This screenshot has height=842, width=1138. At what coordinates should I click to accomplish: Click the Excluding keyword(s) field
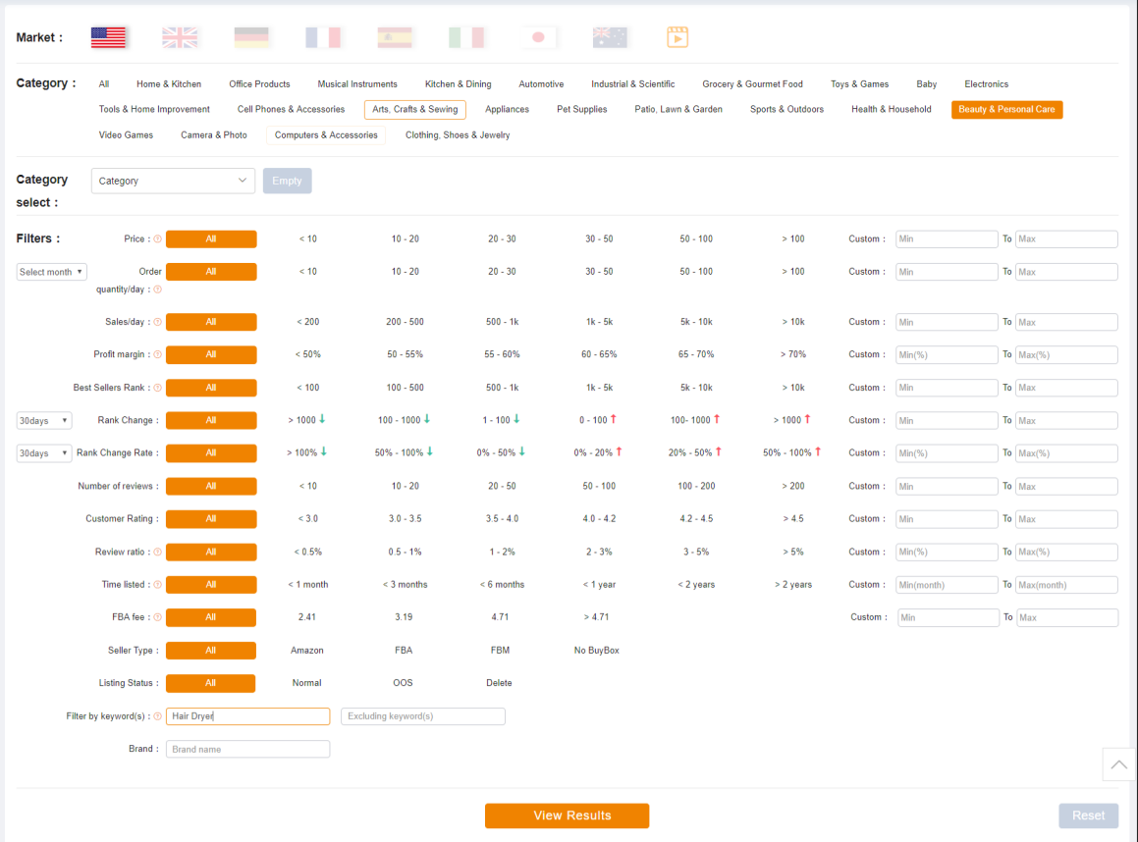pos(423,716)
